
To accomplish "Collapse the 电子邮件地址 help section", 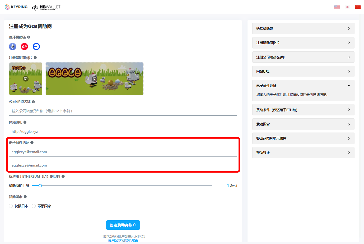I will click(303, 86).
